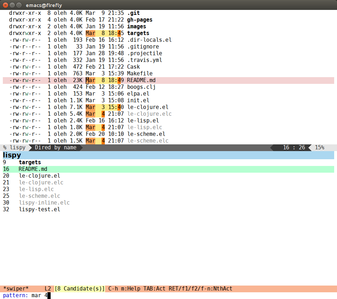Click the 'Dired by name' mode indicator
This screenshot has width=337, height=299.
(x=56, y=148)
